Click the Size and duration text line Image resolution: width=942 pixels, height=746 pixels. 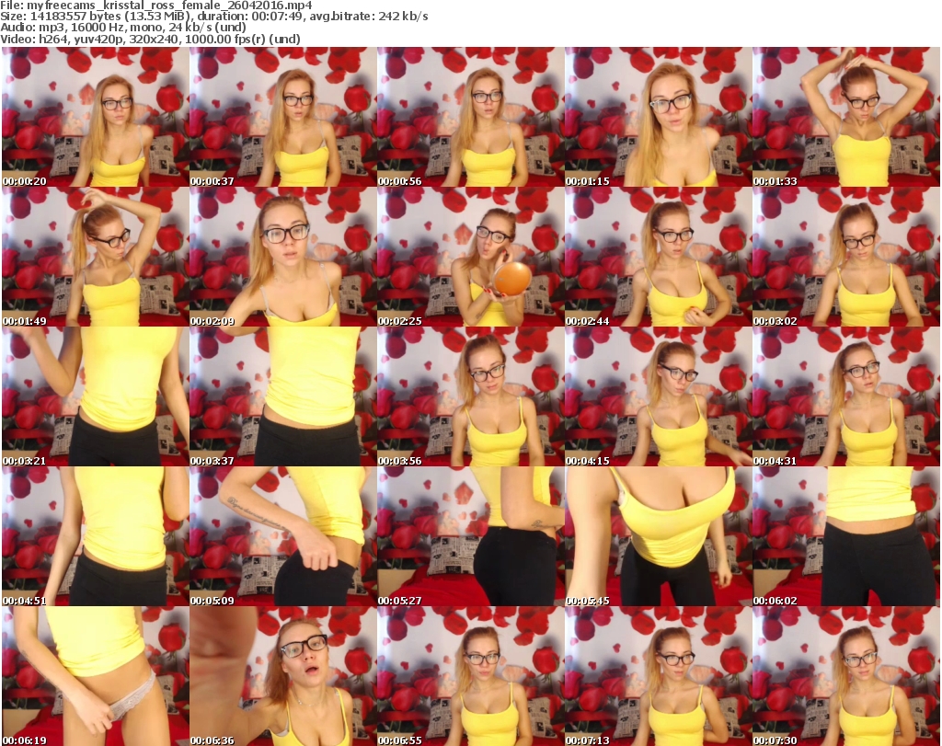point(213,17)
